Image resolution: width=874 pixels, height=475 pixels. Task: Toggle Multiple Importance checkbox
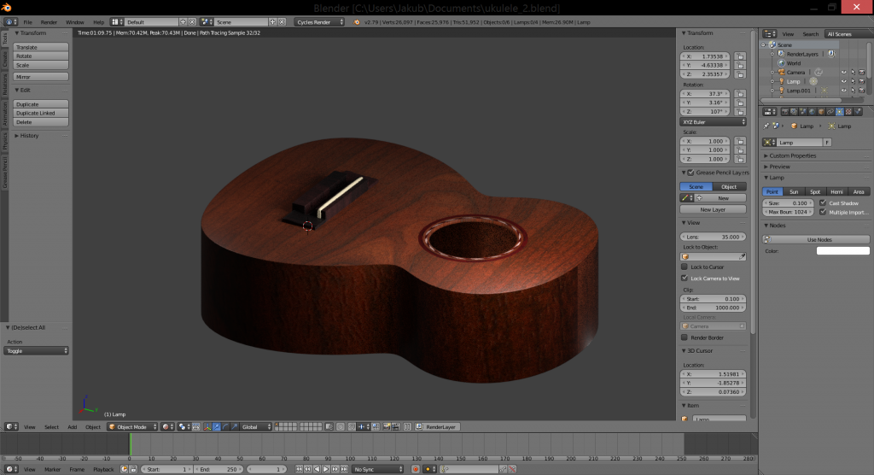click(x=823, y=212)
